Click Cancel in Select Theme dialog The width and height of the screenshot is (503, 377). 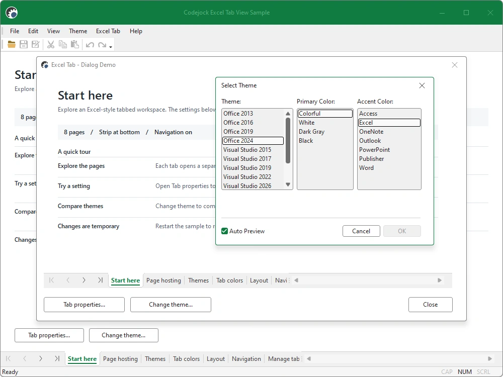361,231
